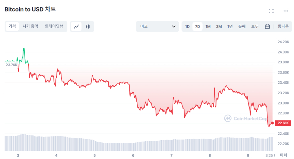Switch to the 시가 총액 market cap tab
Screen dimensions: 294x159
(x=30, y=26)
